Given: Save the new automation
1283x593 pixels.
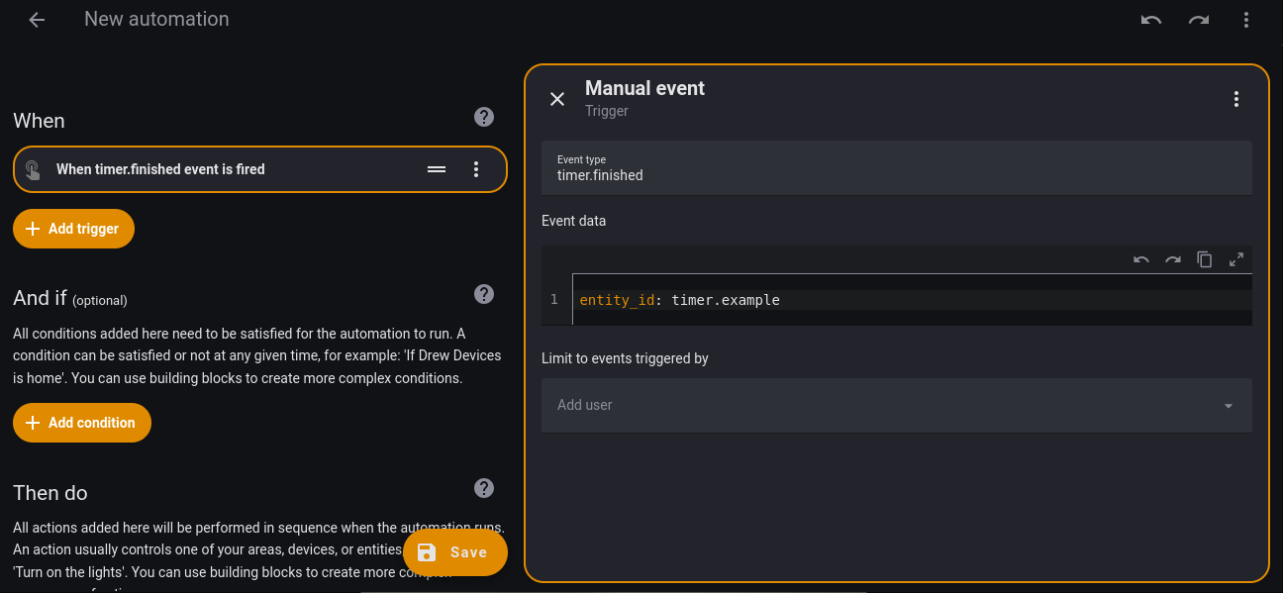Looking at the screenshot, I should click(x=455, y=552).
